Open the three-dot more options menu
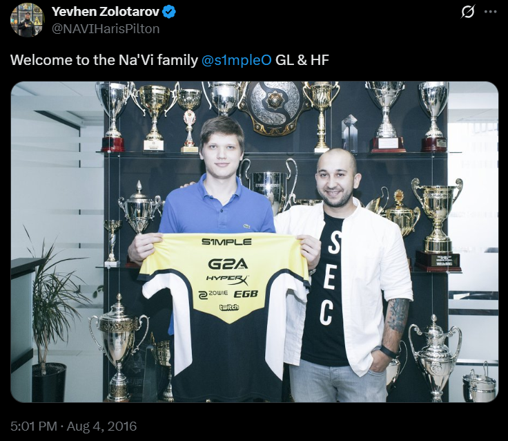Image resolution: width=508 pixels, height=441 pixels. click(490, 12)
